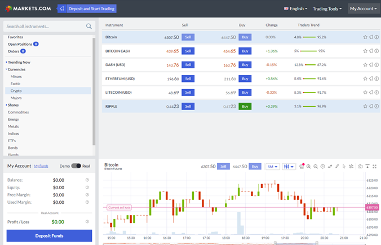
Task: Select the pencil drawing tool on chart
Action: click(x=337, y=167)
